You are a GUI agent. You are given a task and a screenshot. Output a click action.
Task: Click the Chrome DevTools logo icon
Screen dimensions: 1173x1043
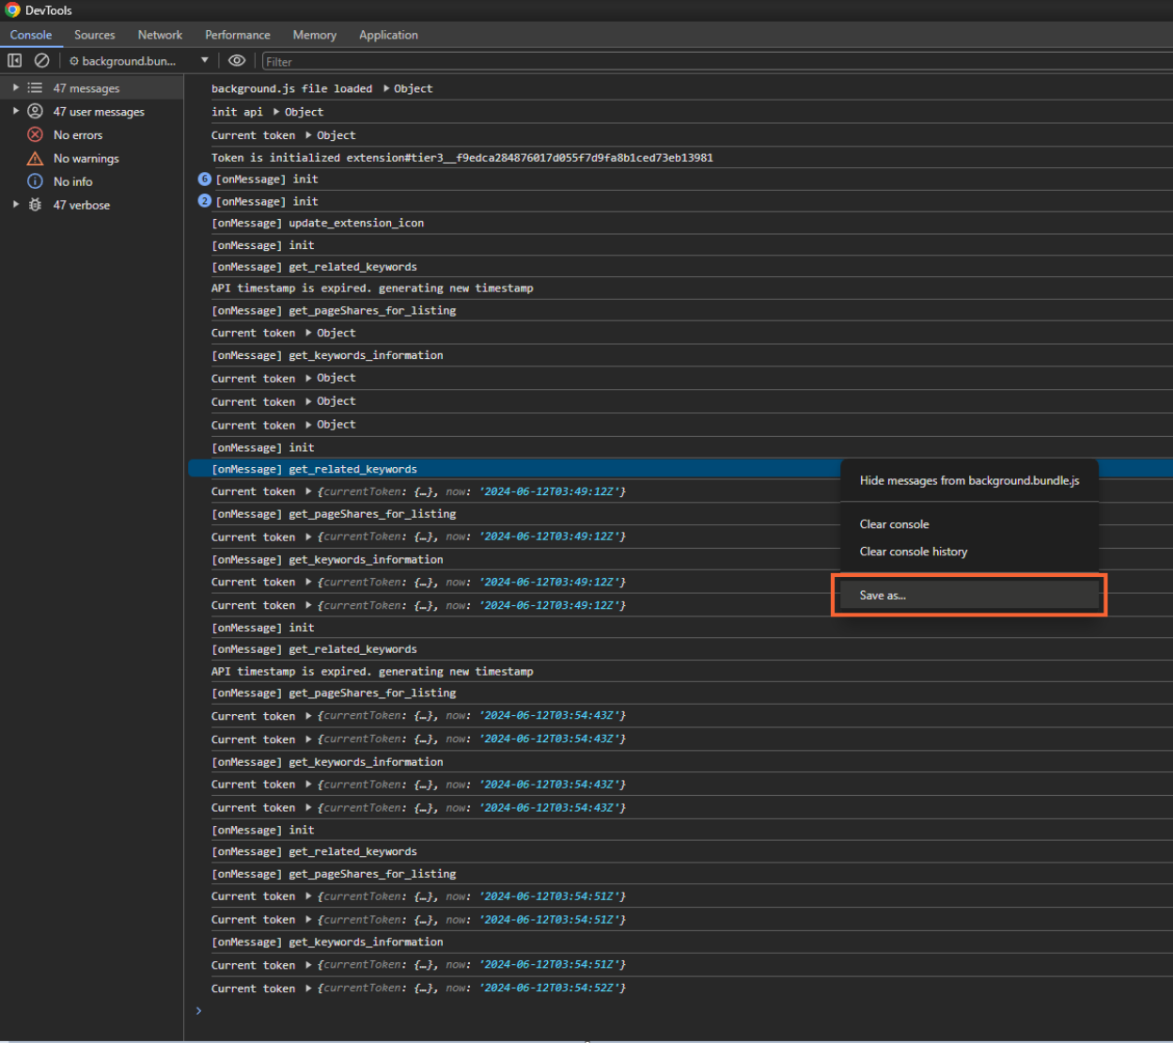(x=12, y=10)
